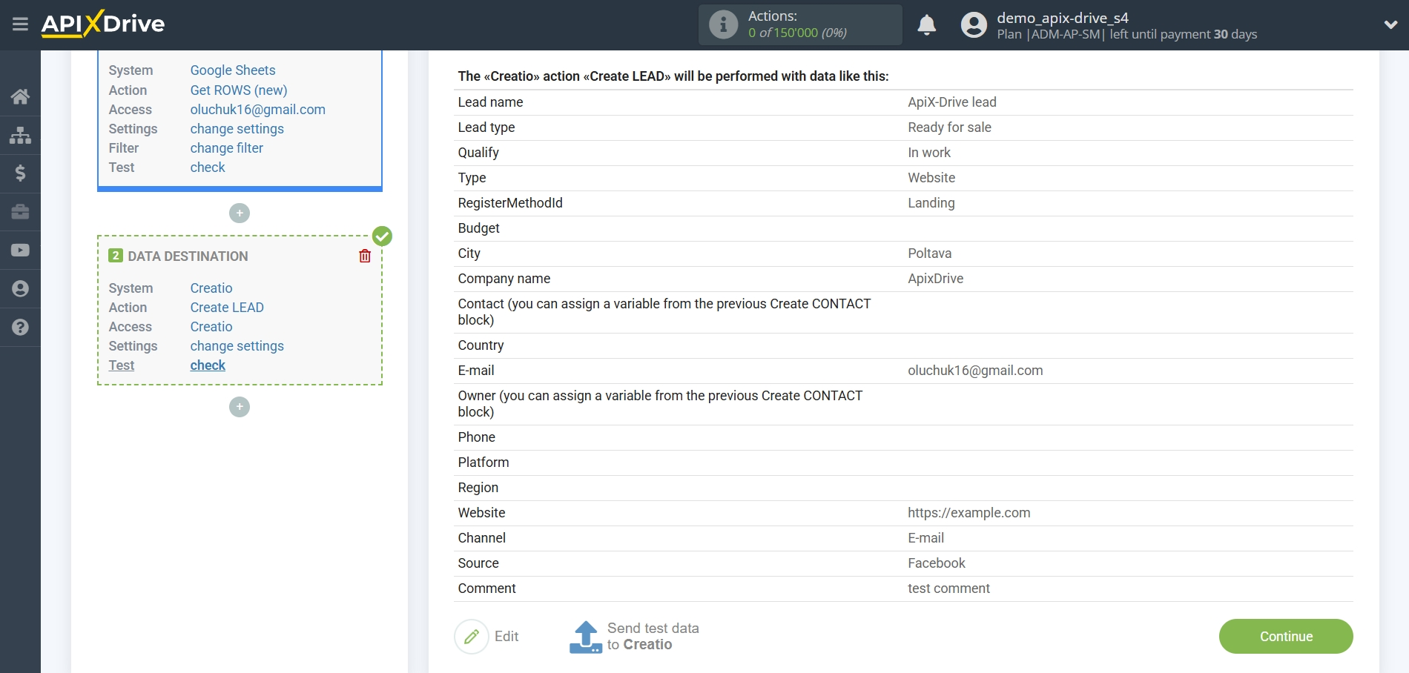This screenshot has height=673, width=1409.
Task: Click the Actions info icon in header
Action: click(x=723, y=24)
